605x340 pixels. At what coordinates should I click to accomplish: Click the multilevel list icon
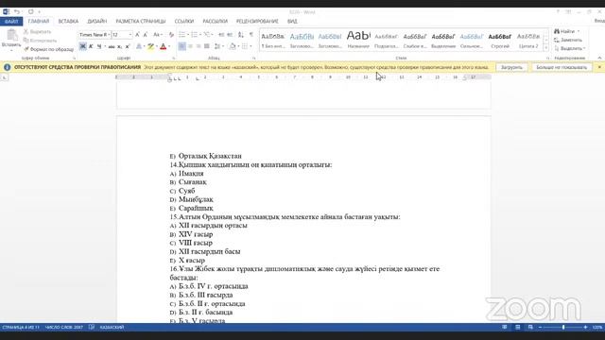point(207,35)
